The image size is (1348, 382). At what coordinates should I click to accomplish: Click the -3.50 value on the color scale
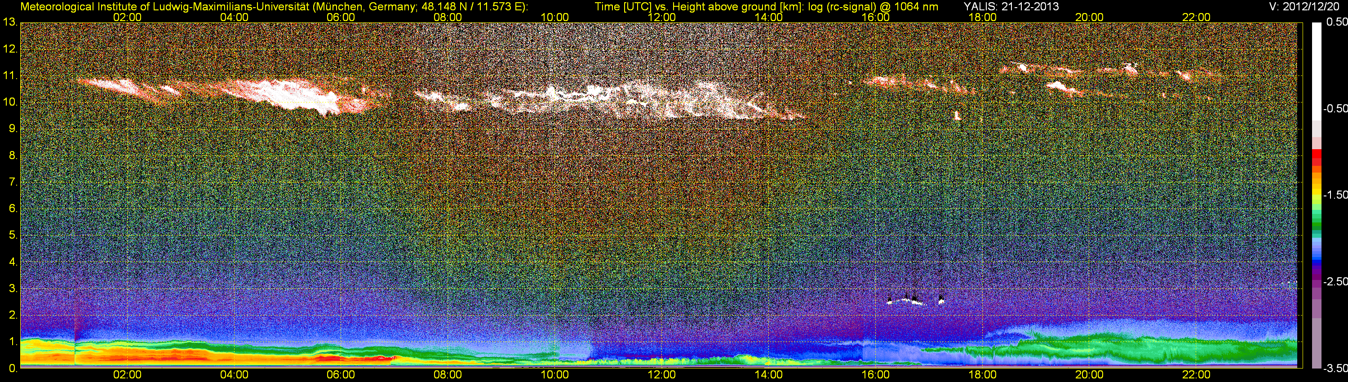click(x=1335, y=369)
